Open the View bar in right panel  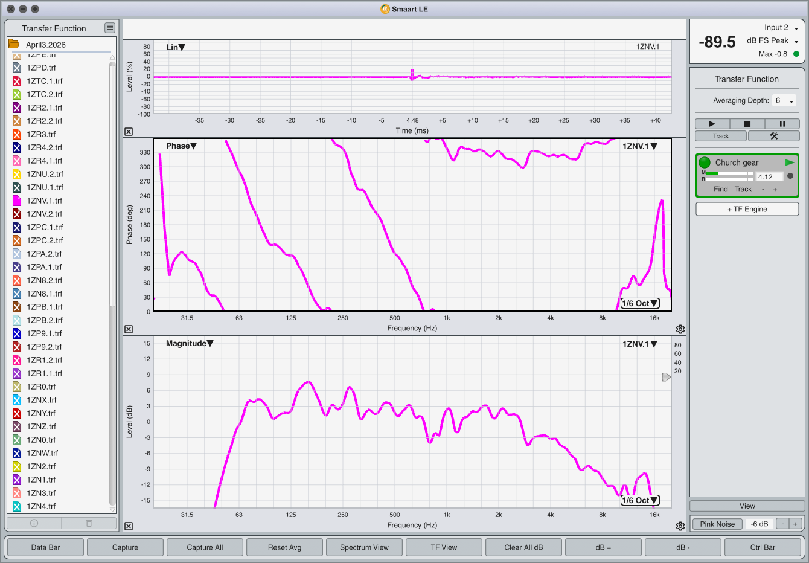point(747,506)
